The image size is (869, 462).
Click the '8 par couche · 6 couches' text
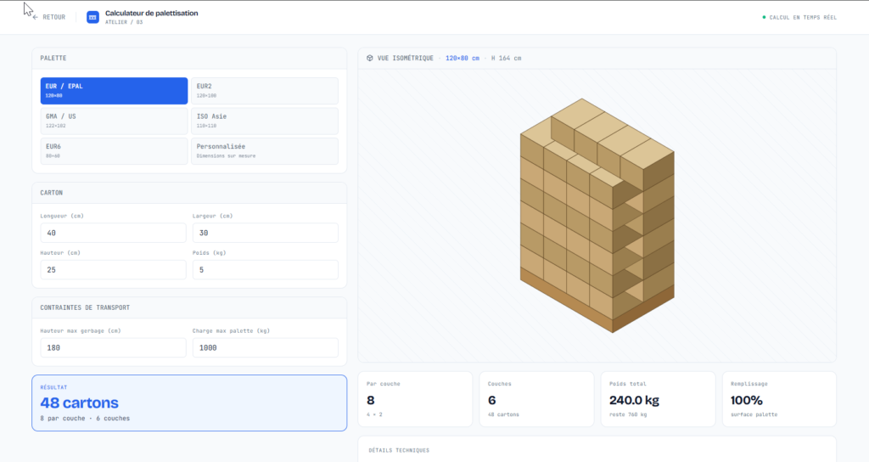click(85, 418)
